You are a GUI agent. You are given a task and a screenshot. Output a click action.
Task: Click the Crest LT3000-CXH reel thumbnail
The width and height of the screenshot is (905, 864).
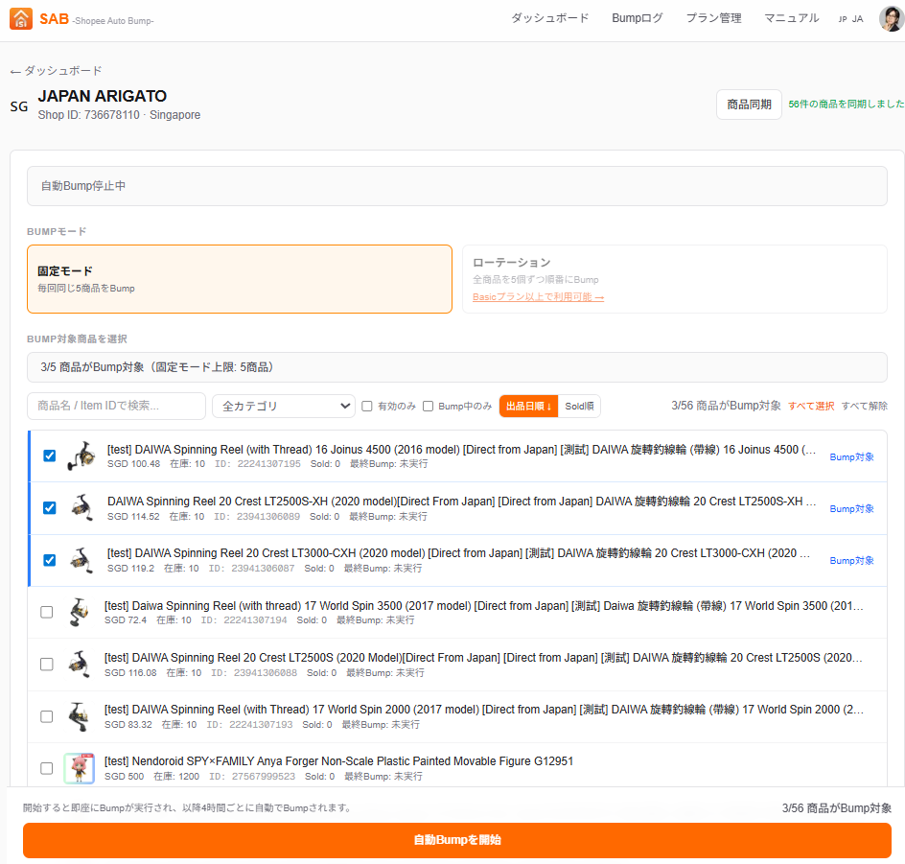coord(82,560)
